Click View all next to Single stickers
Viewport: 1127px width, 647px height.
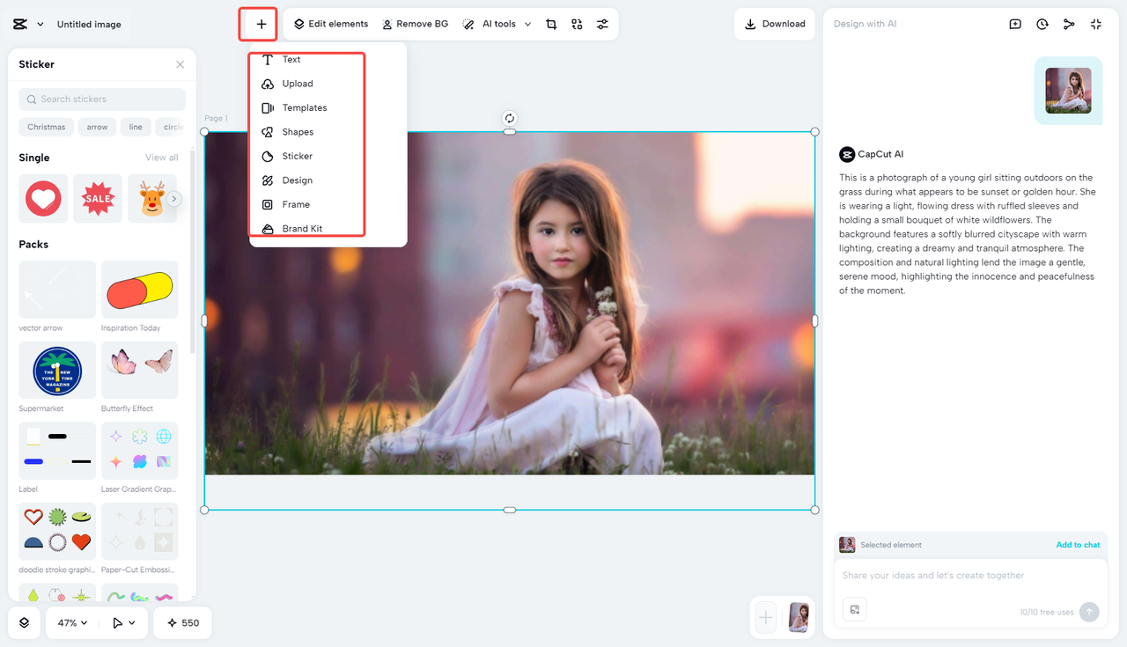161,157
